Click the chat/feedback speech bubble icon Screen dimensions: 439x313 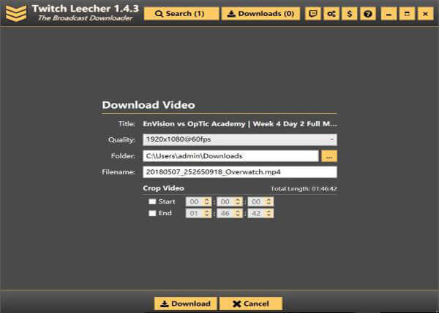pyautogui.click(x=312, y=14)
